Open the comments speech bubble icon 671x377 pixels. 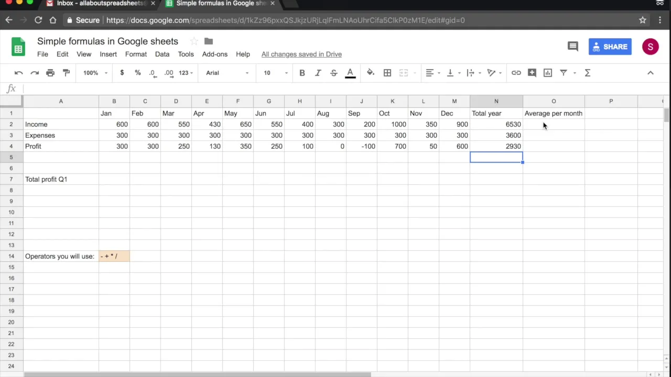coord(572,47)
